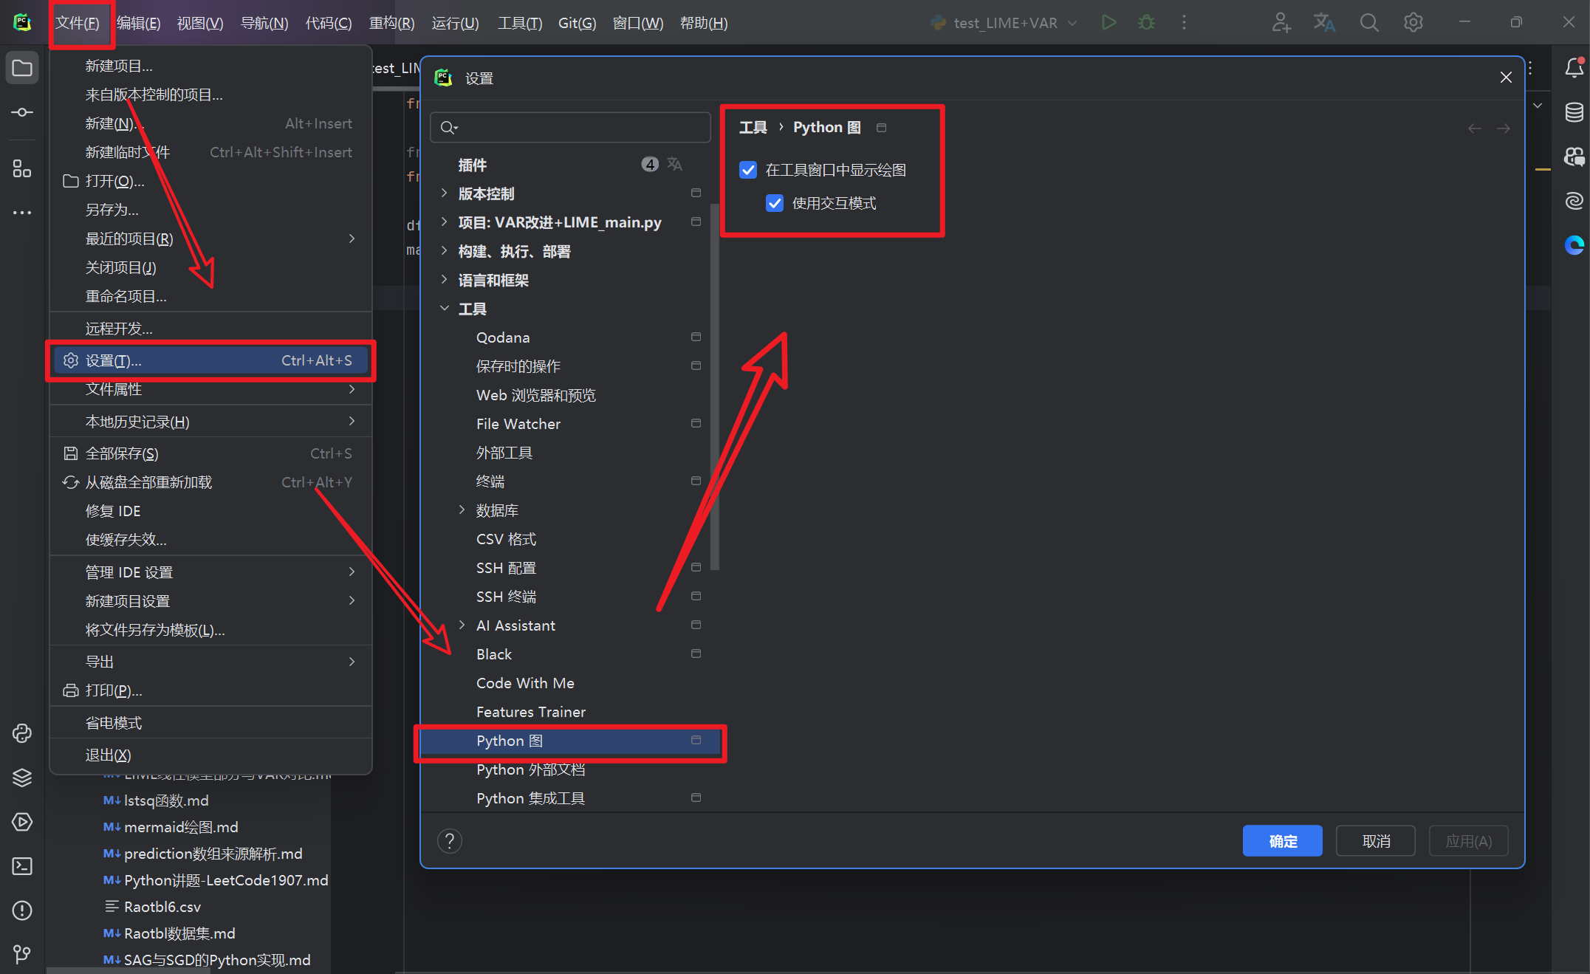Open lstsq函数.md in the project tree
The image size is (1590, 974).
(x=165, y=800)
